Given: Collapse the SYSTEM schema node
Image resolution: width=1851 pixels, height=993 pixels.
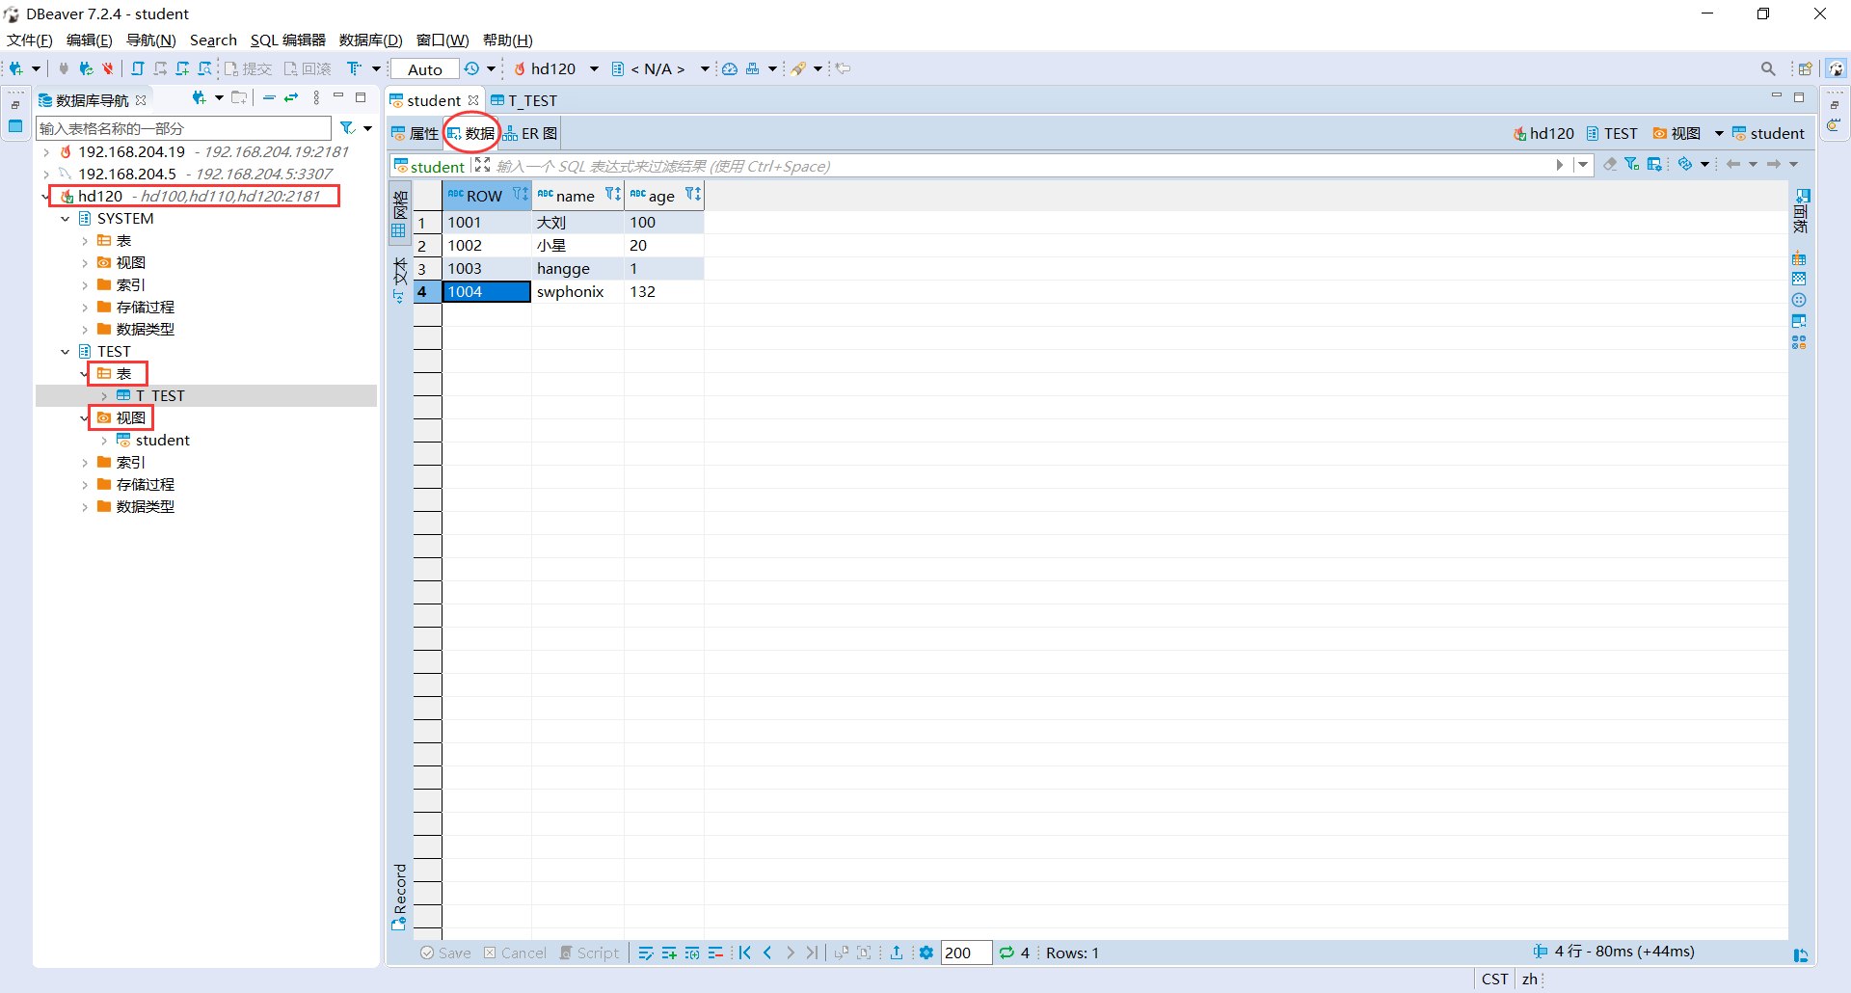Looking at the screenshot, I should 65,218.
